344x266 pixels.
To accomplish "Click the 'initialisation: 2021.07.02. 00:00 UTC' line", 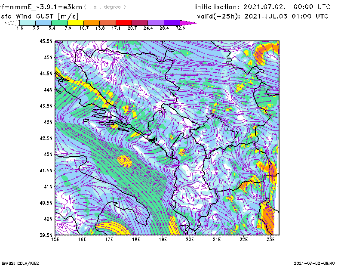I will [263, 7].
